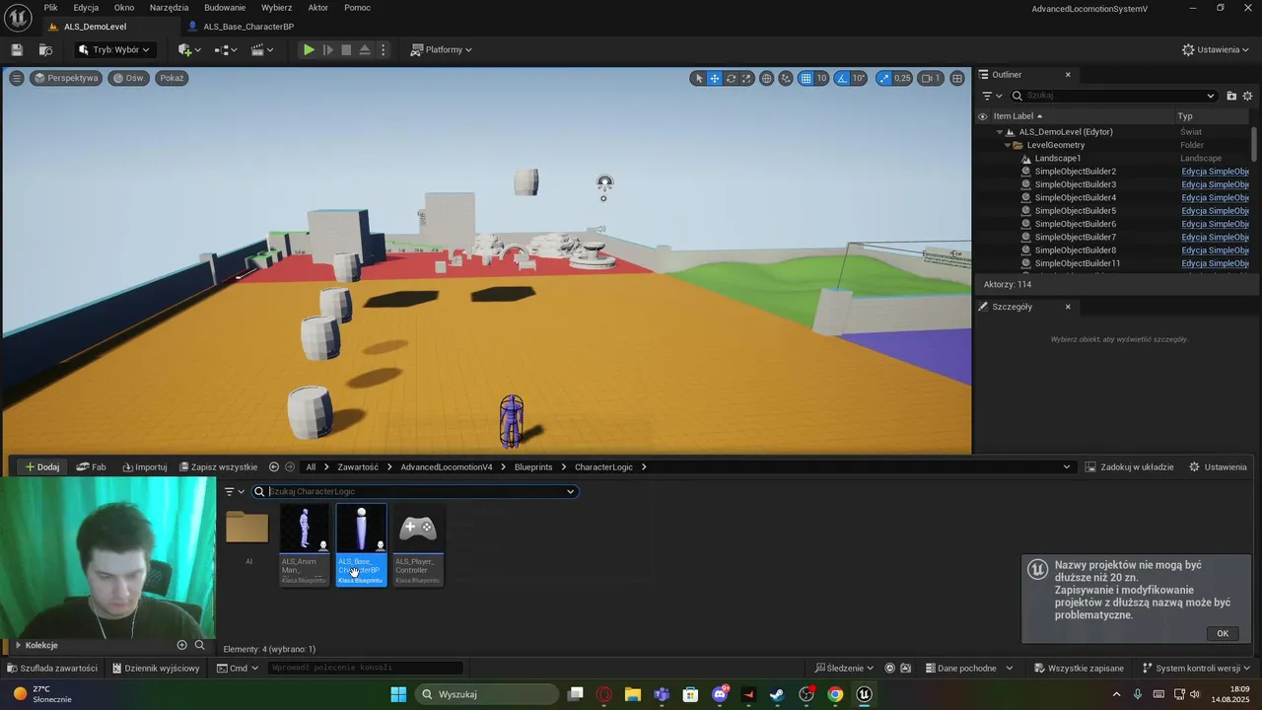Open the viewport hamburger options menu
Screen dimensions: 1262x710
[16, 78]
